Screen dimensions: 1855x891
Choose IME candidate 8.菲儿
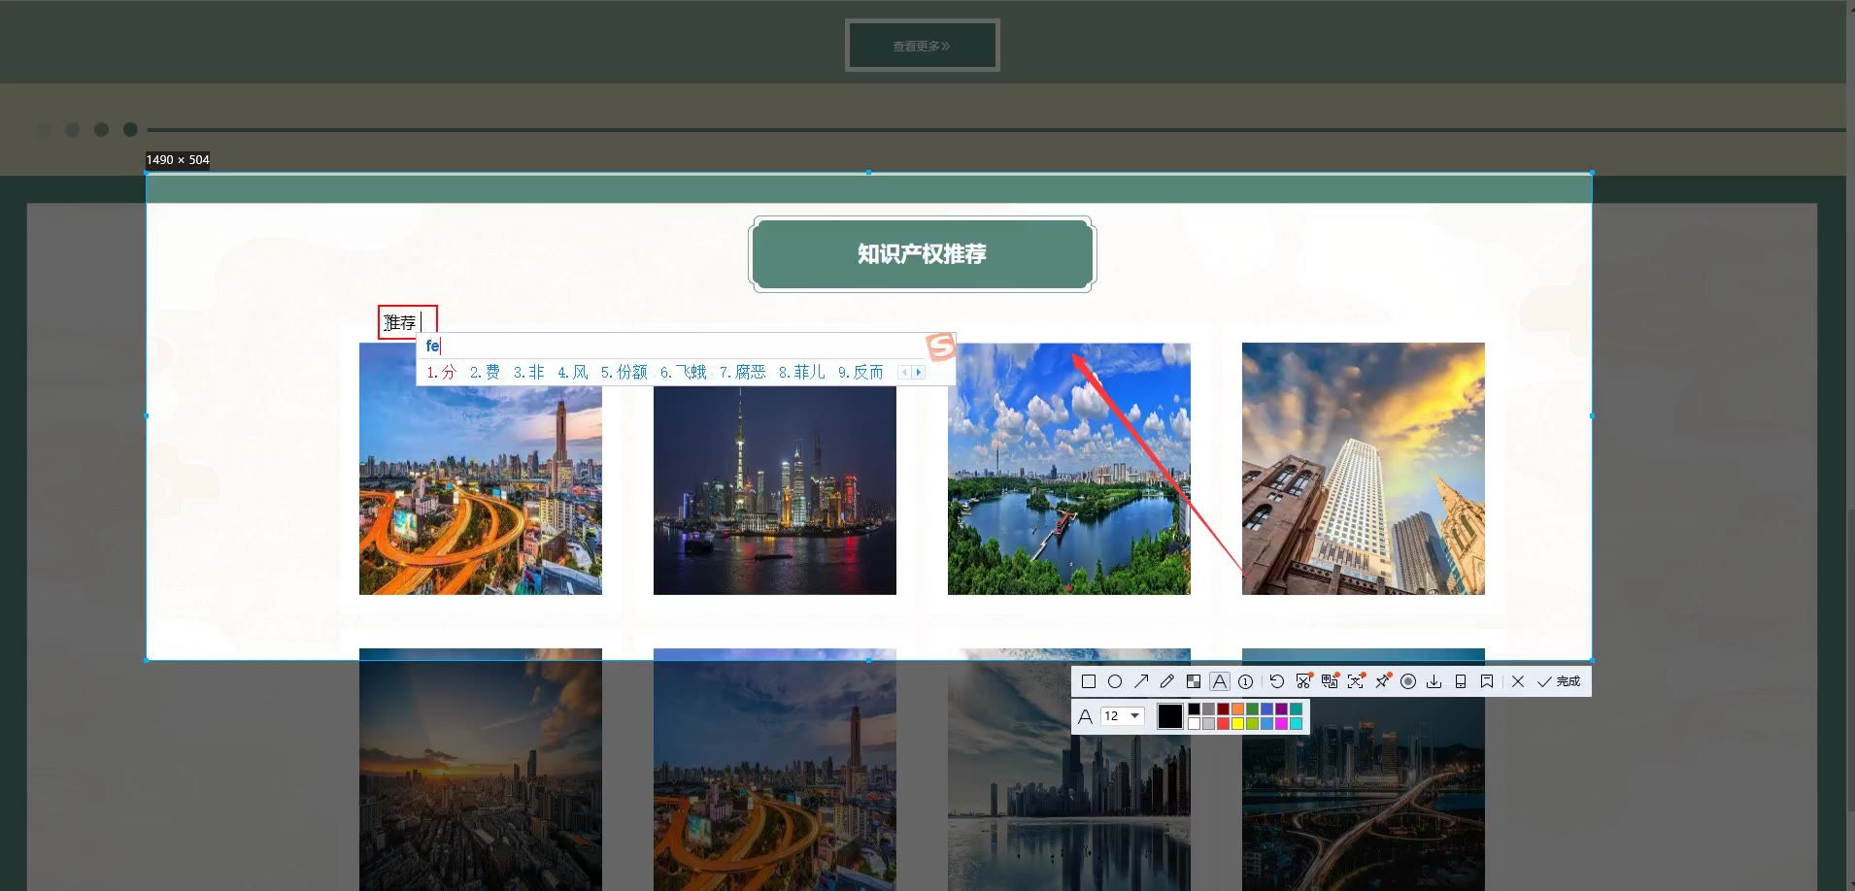[x=801, y=372]
